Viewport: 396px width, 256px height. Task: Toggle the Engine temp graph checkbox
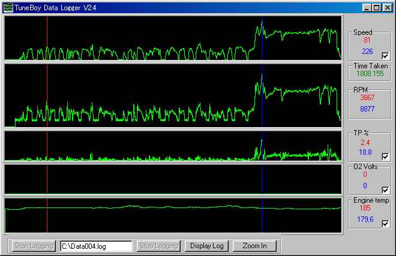[385, 224]
